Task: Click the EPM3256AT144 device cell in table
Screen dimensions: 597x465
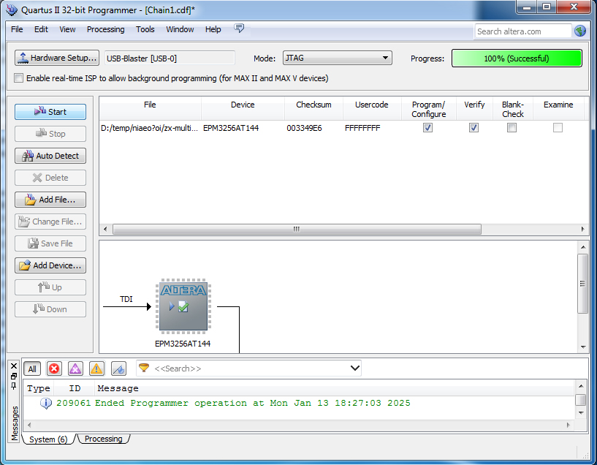Action: (231, 128)
